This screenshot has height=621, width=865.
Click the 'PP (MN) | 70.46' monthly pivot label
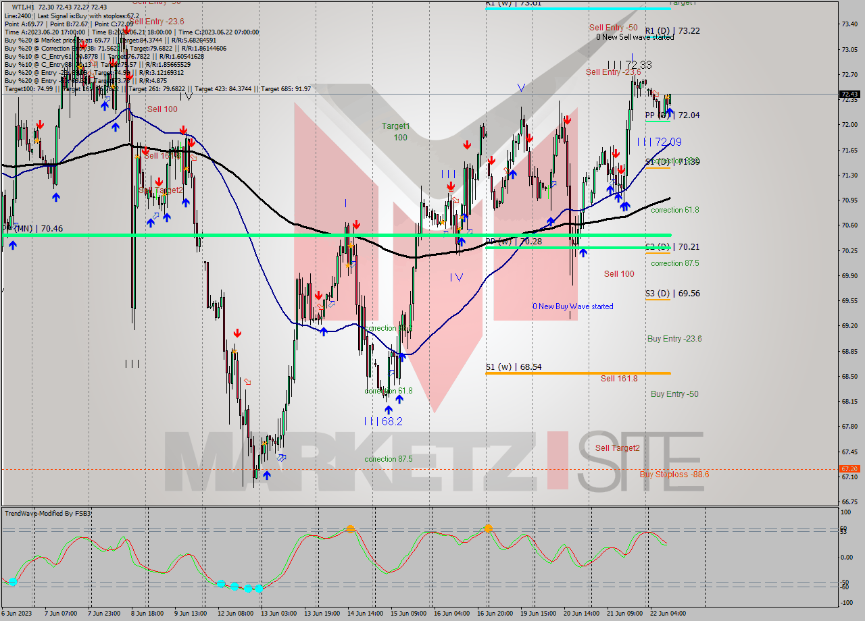33,228
